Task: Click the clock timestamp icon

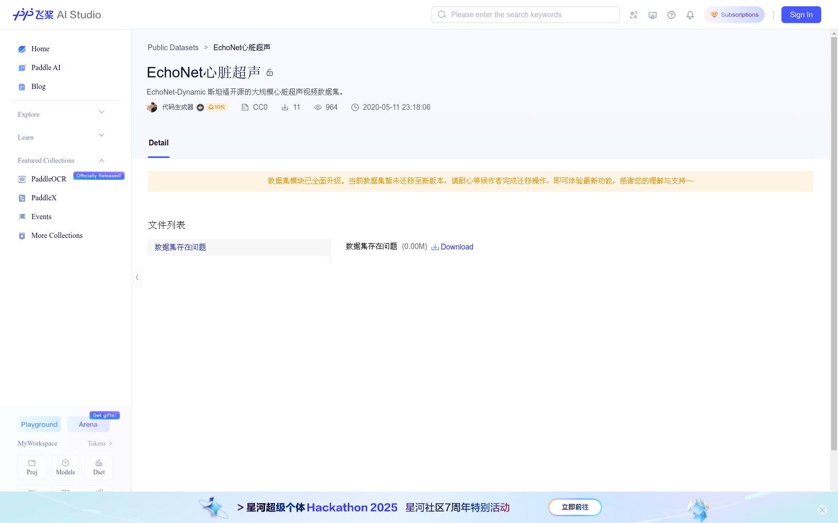Action: 355,107
